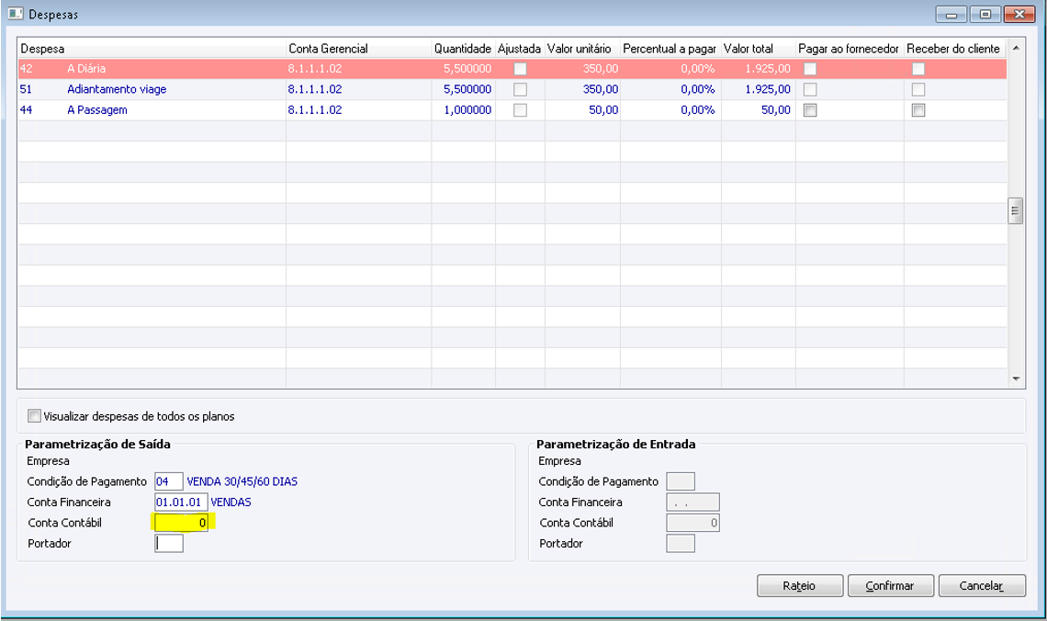Check Pagar ao fornecedor for A Passagem
1047x621 pixels.
point(810,110)
